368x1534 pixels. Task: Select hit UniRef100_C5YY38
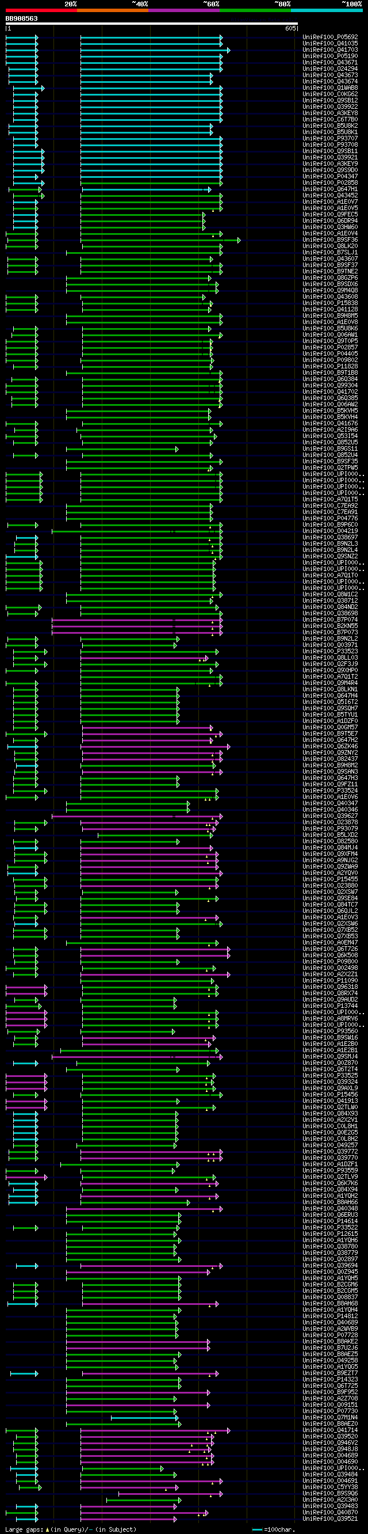330,1488
